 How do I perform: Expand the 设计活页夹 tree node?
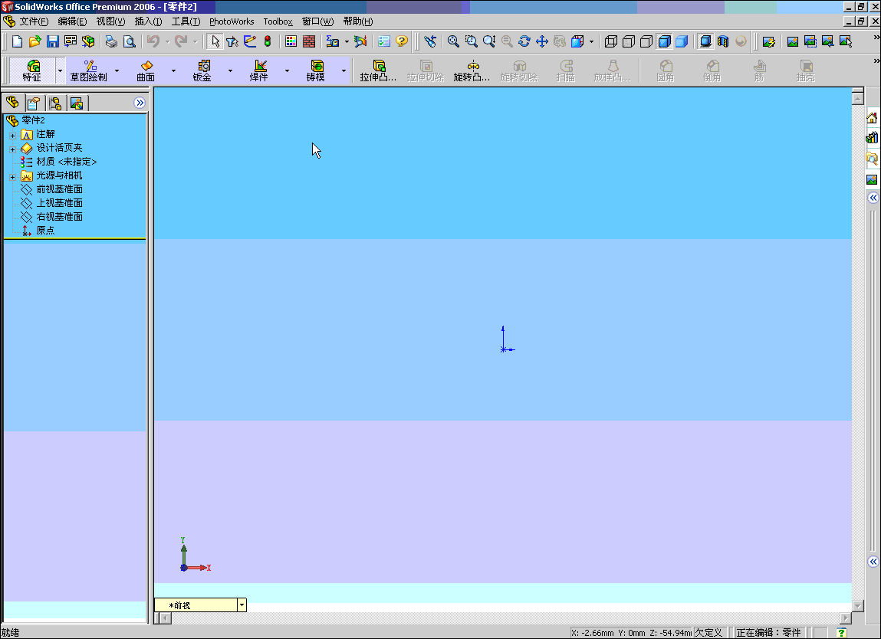pyautogui.click(x=12, y=149)
